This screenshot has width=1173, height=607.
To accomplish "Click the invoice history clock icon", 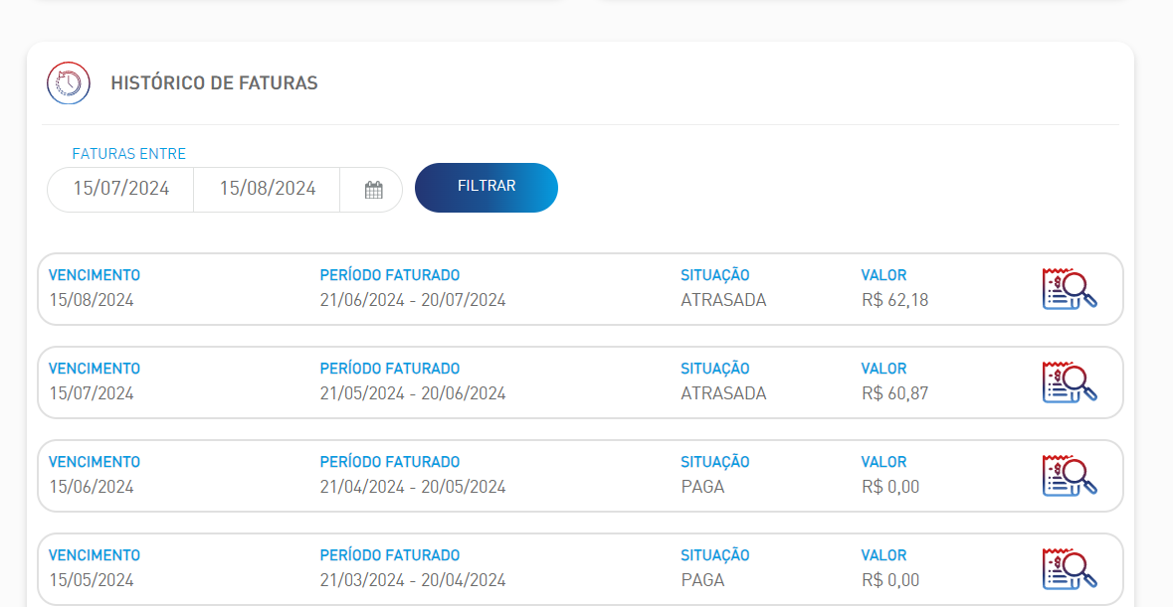I will coord(69,82).
